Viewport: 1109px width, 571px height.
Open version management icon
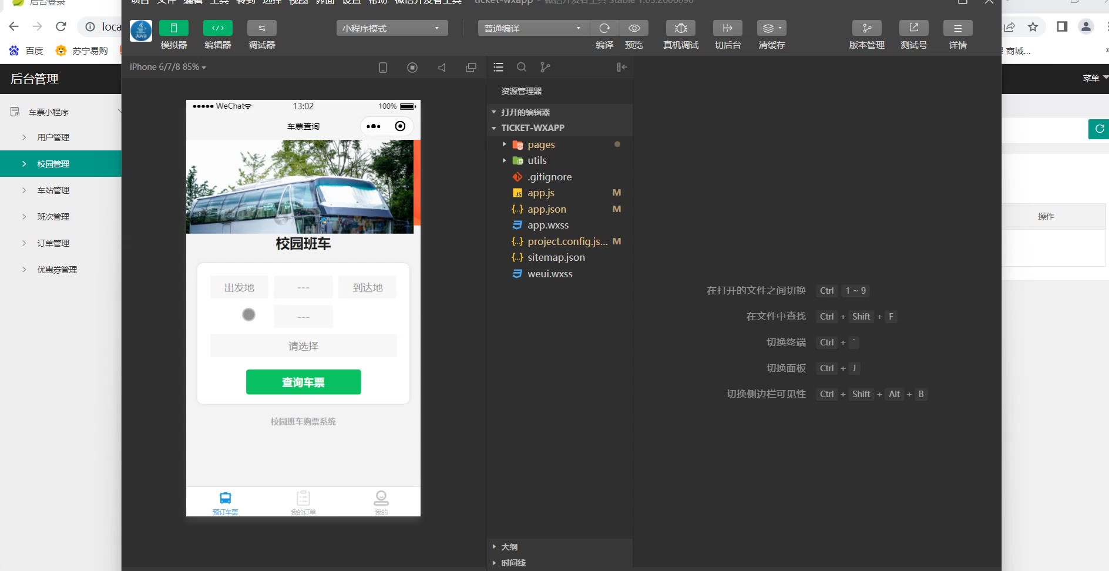866,28
